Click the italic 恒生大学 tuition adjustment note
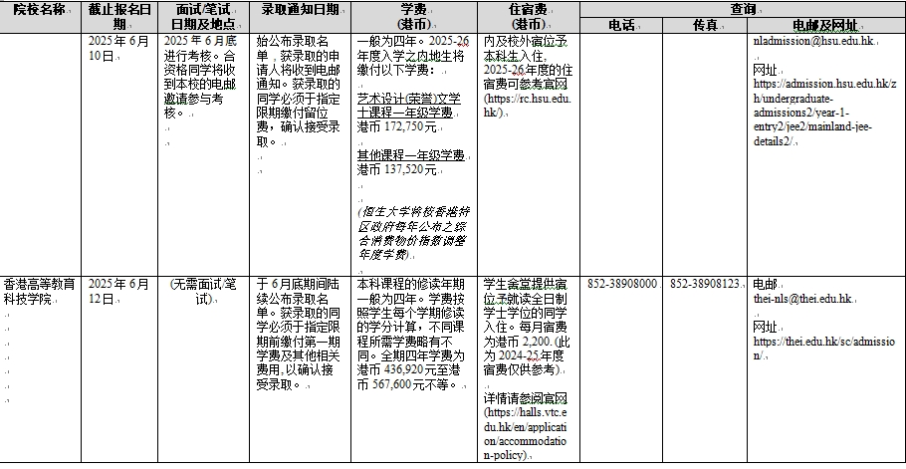 [x=412, y=233]
